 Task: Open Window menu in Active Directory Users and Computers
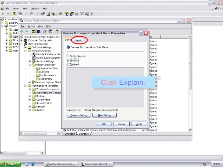click(x=35, y=9)
